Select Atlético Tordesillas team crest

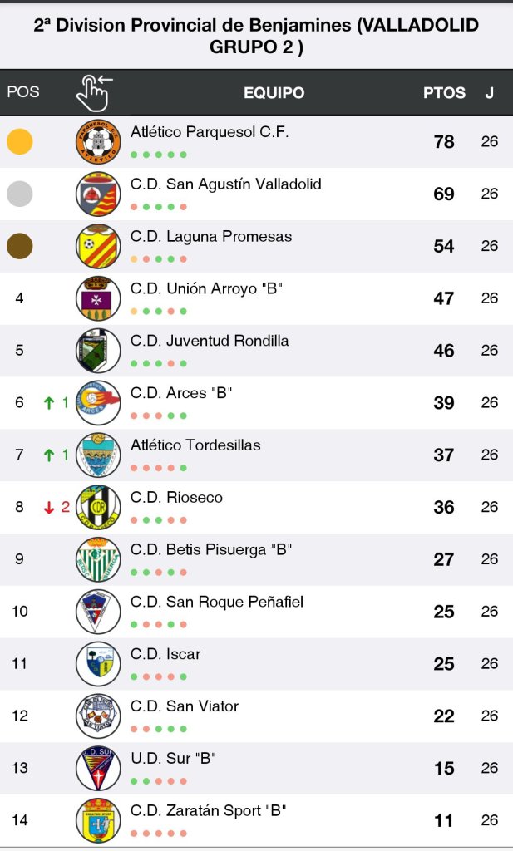(x=98, y=455)
